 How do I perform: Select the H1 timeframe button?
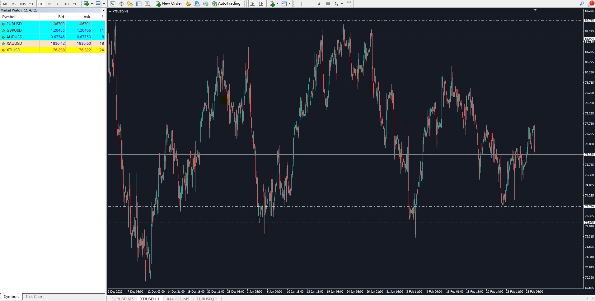click(x=40, y=4)
